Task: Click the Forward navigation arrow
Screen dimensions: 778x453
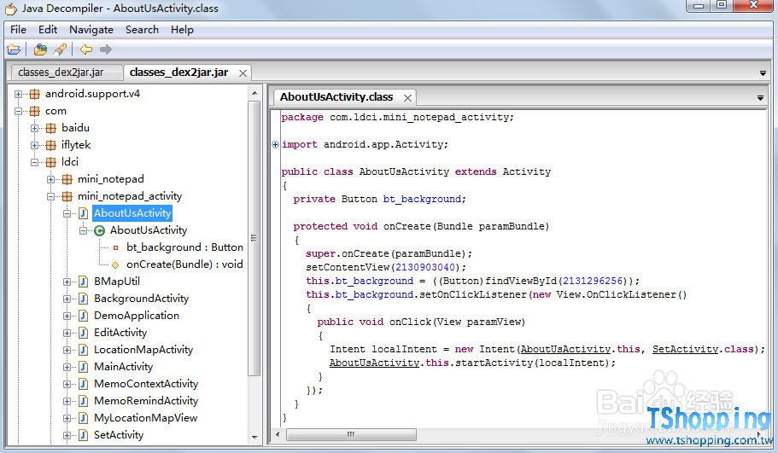Action: pos(106,49)
